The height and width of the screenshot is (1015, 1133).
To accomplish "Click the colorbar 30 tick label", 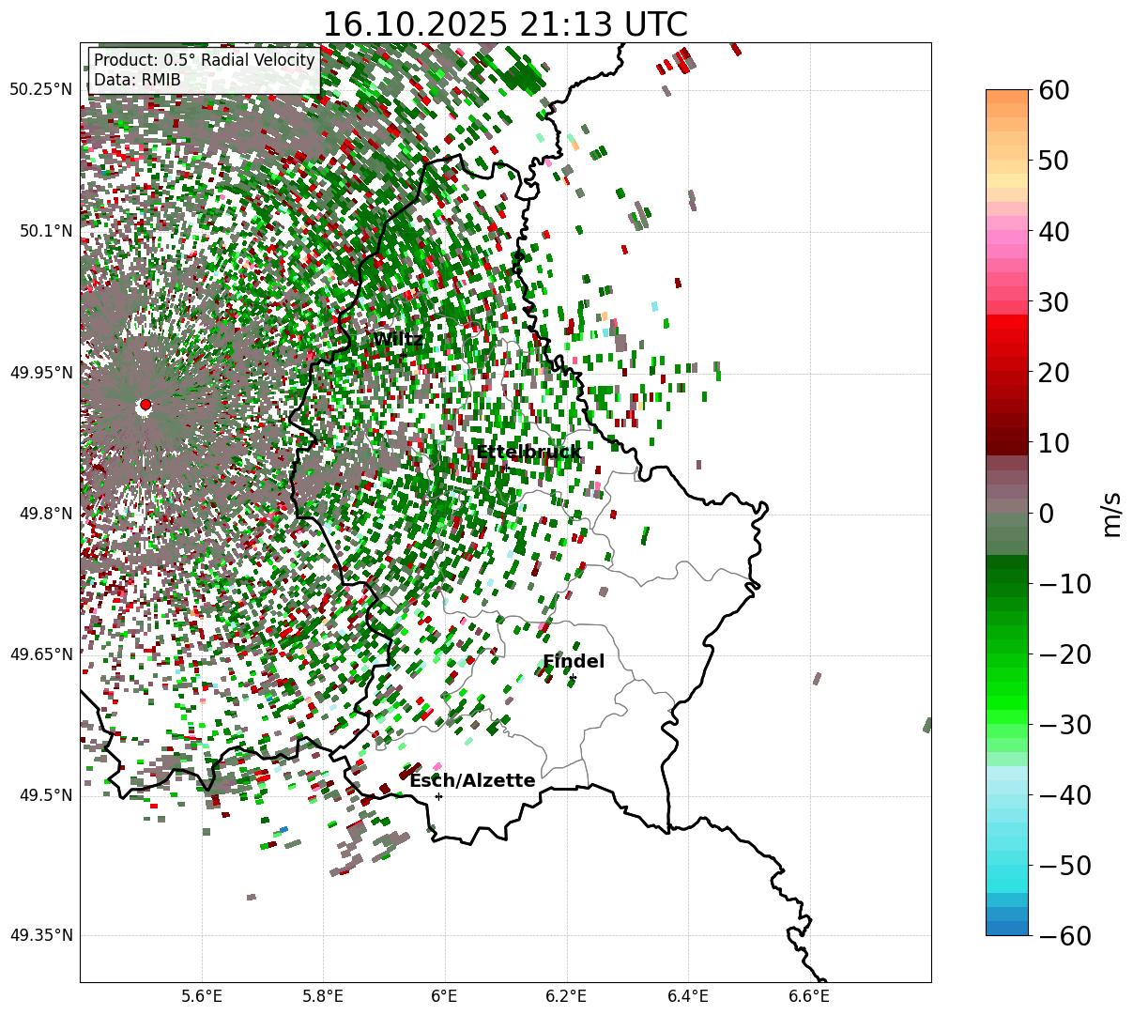I will click(1053, 302).
